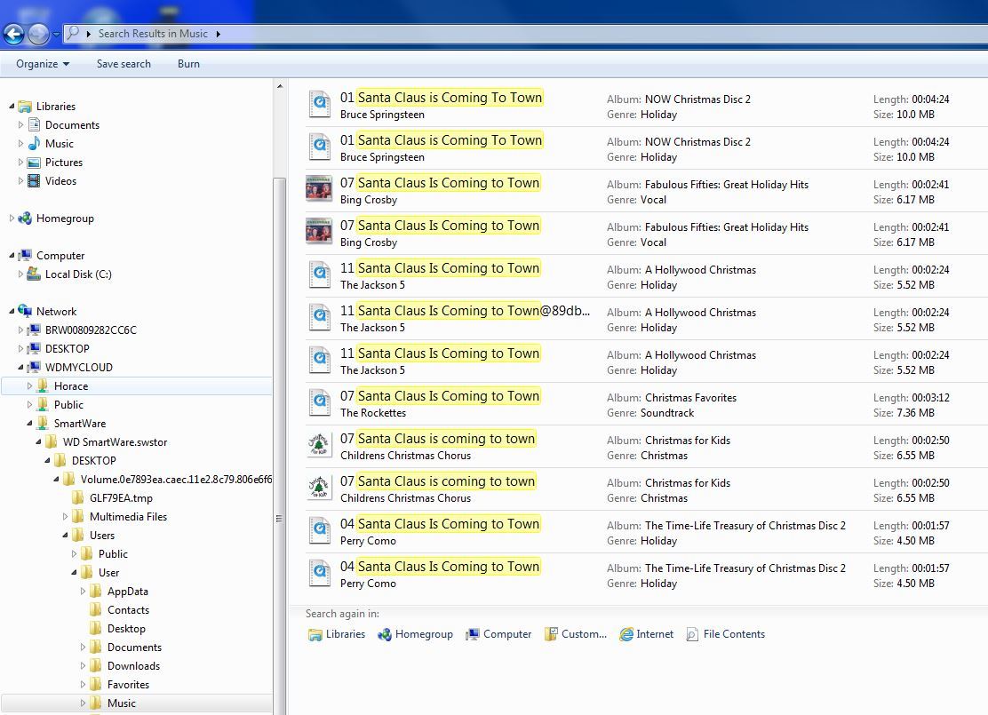The width and height of the screenshot is (988, 715).
Task: Select first Jackson 5 track file icon
Action: 320,274
